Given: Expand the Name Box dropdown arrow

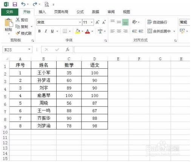Looking at the screenshot, I should [29, 49].
